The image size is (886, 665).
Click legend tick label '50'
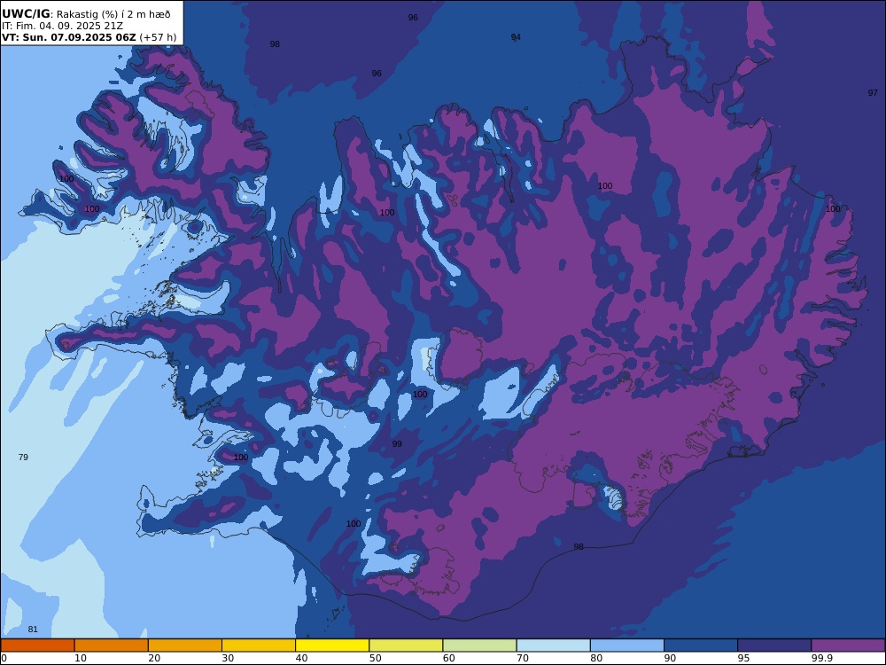tap(376, 658)
